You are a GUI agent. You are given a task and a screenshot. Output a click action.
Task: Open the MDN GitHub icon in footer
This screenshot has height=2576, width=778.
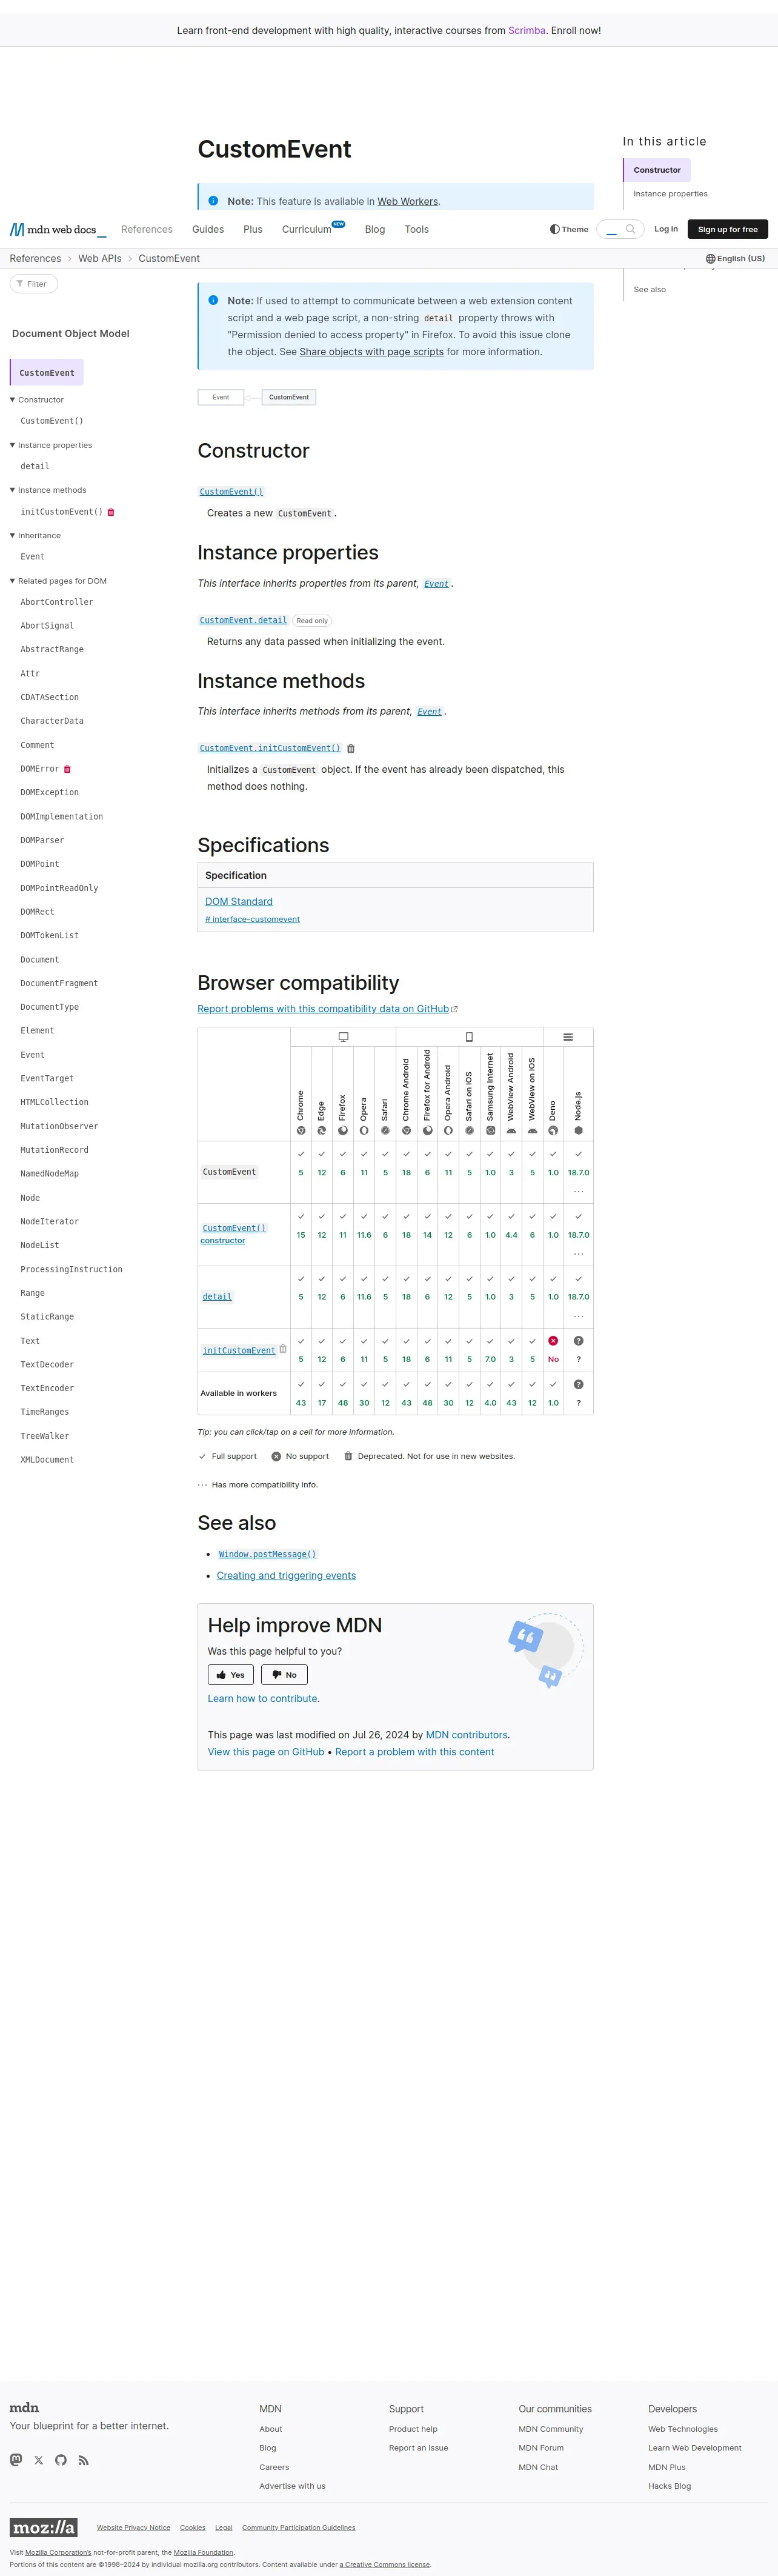61,2459
